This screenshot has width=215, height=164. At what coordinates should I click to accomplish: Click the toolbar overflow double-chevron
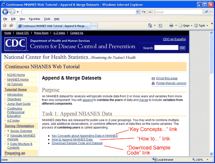212,24
